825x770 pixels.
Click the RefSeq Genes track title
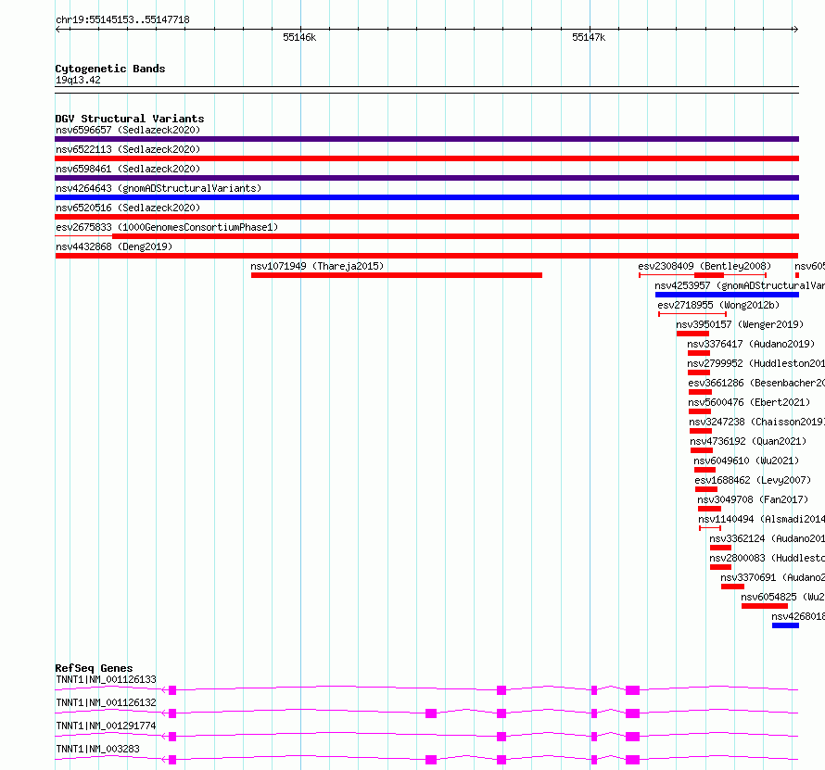click(94, 668)
